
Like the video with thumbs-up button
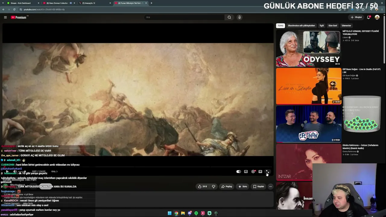[x=202, y=187]
